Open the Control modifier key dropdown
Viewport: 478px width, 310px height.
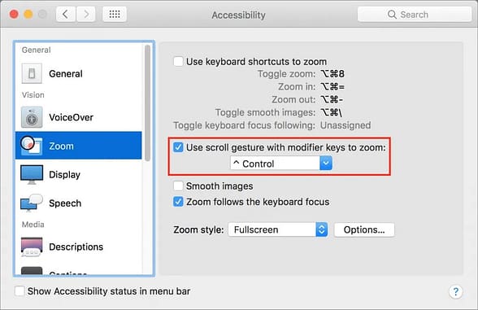pyautogui.click(x=281, y=164)
